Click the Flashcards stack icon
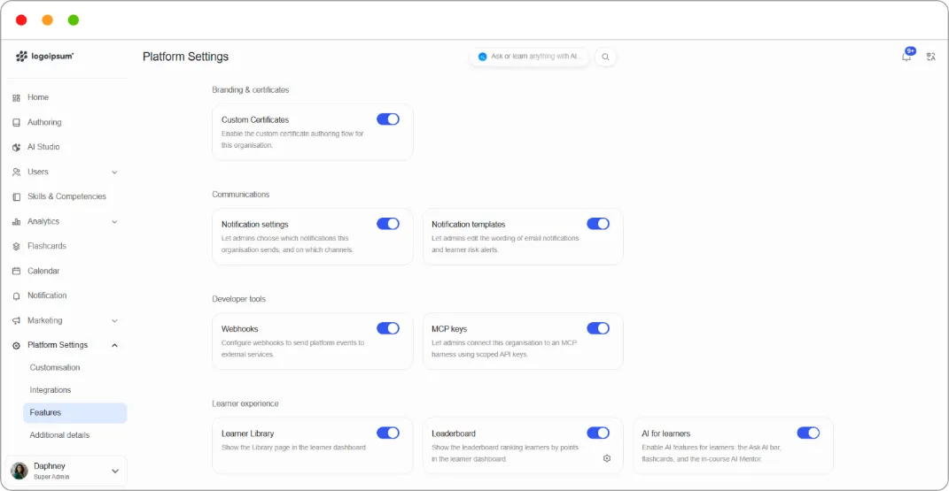 16,247
